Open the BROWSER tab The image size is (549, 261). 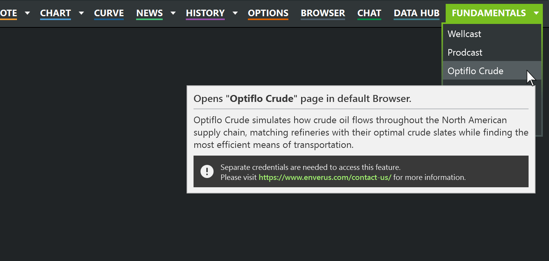pyautogui.click(x=323, y=13)
